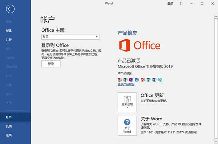Image resolution: width=218 pixels, height=144 pixels.
Task: Open the 关于 Word about button
Action: (127, 126)
